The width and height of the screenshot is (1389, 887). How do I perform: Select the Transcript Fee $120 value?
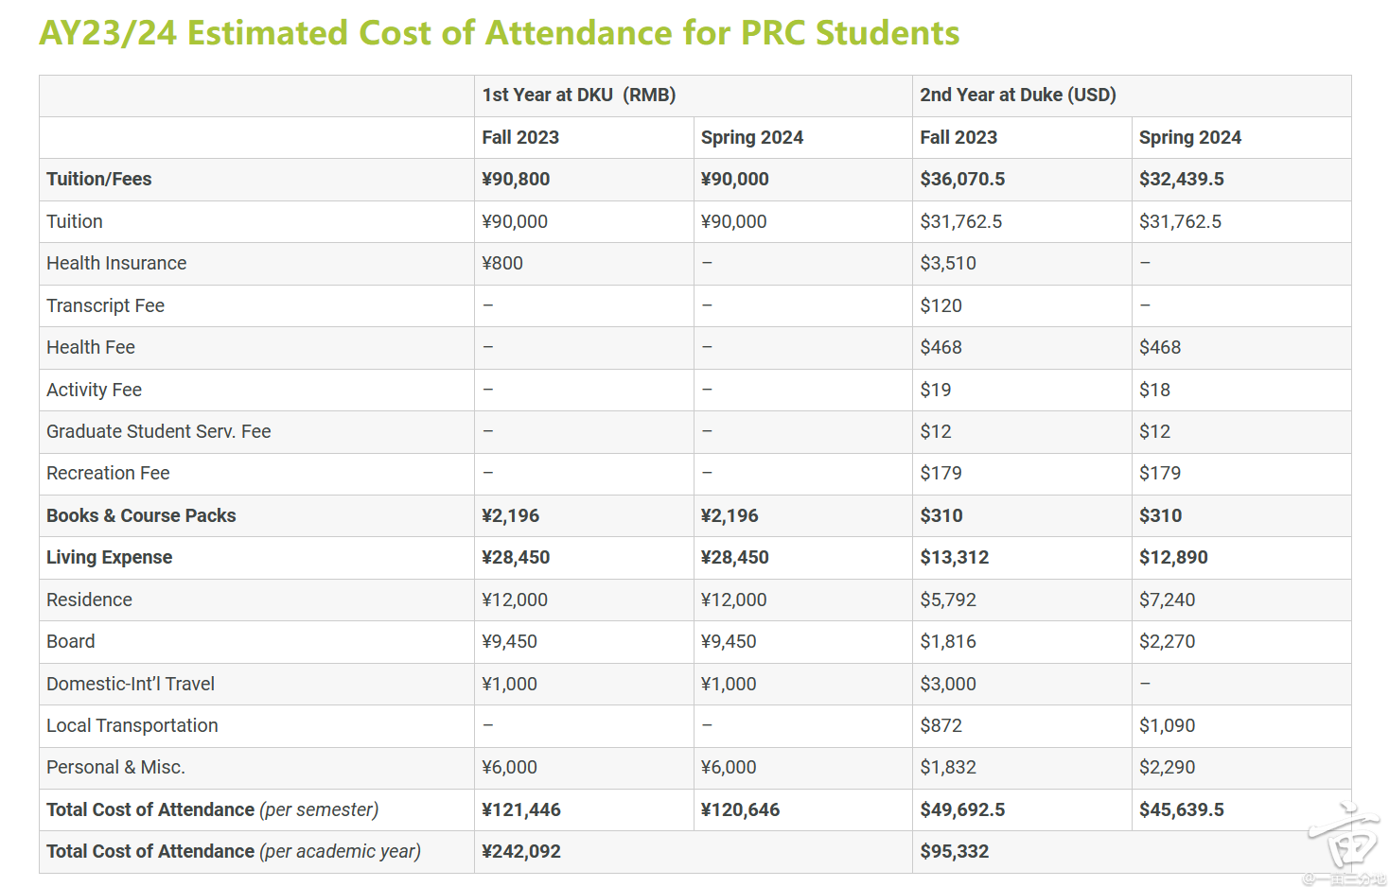(941, 306)
